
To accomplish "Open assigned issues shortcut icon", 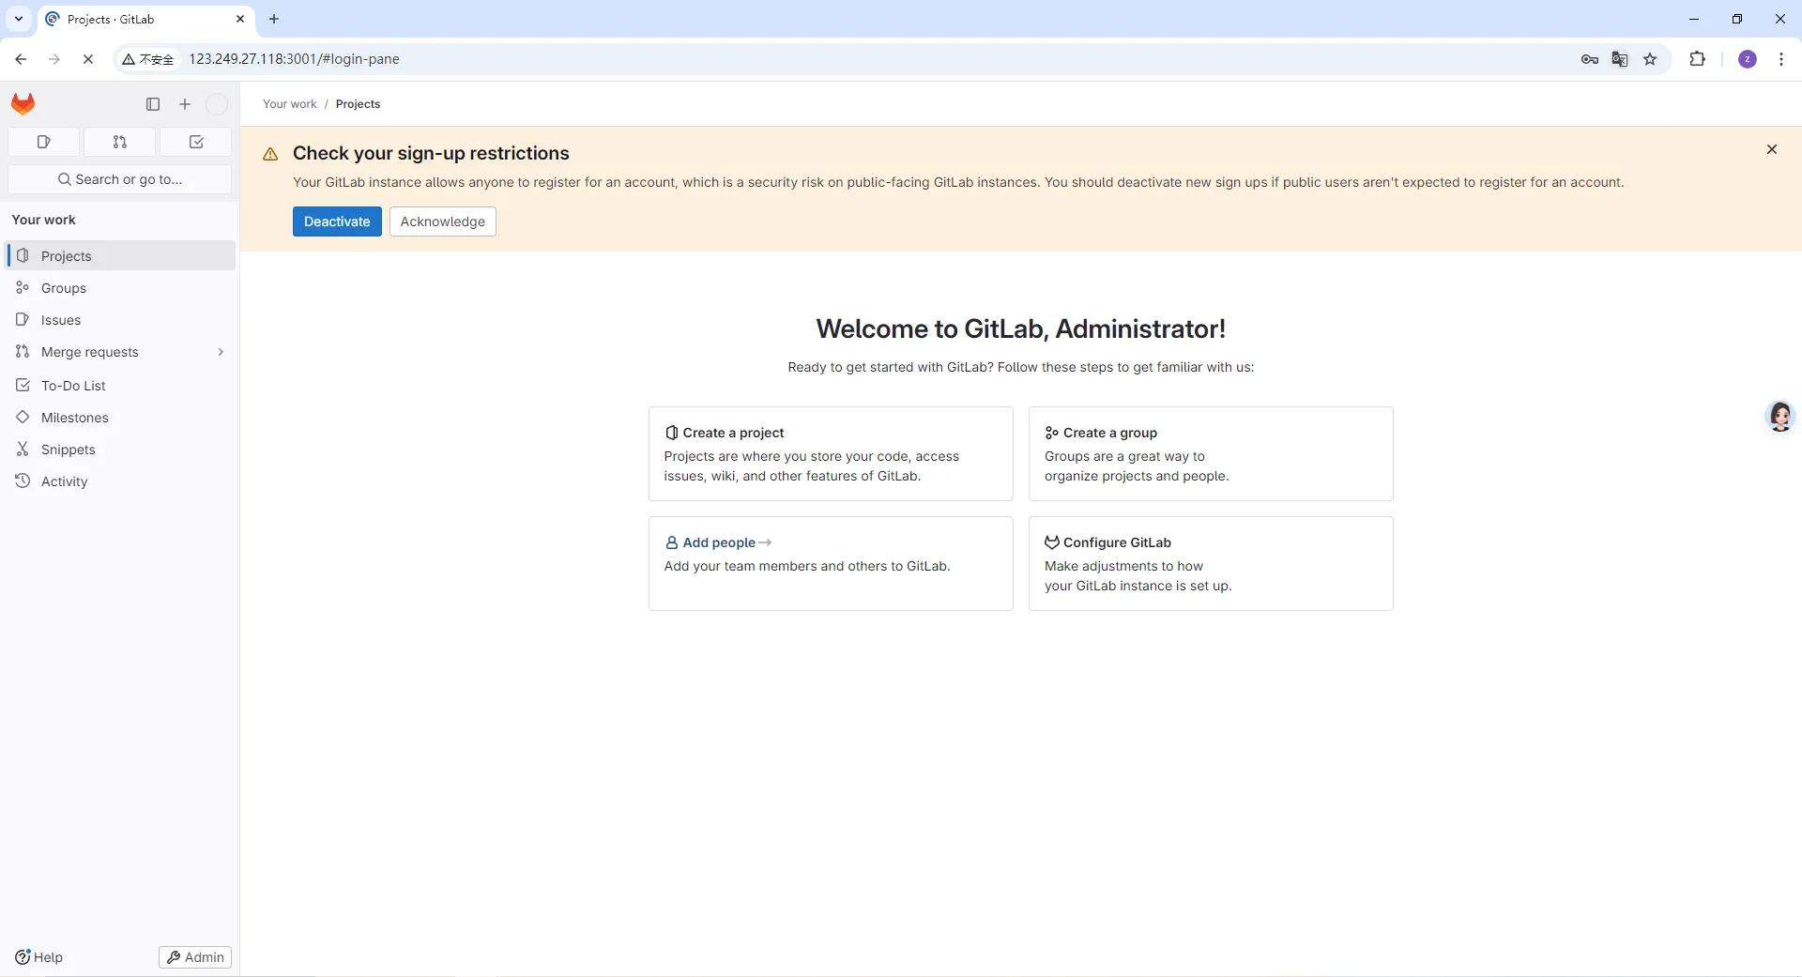I will (43, 142).
